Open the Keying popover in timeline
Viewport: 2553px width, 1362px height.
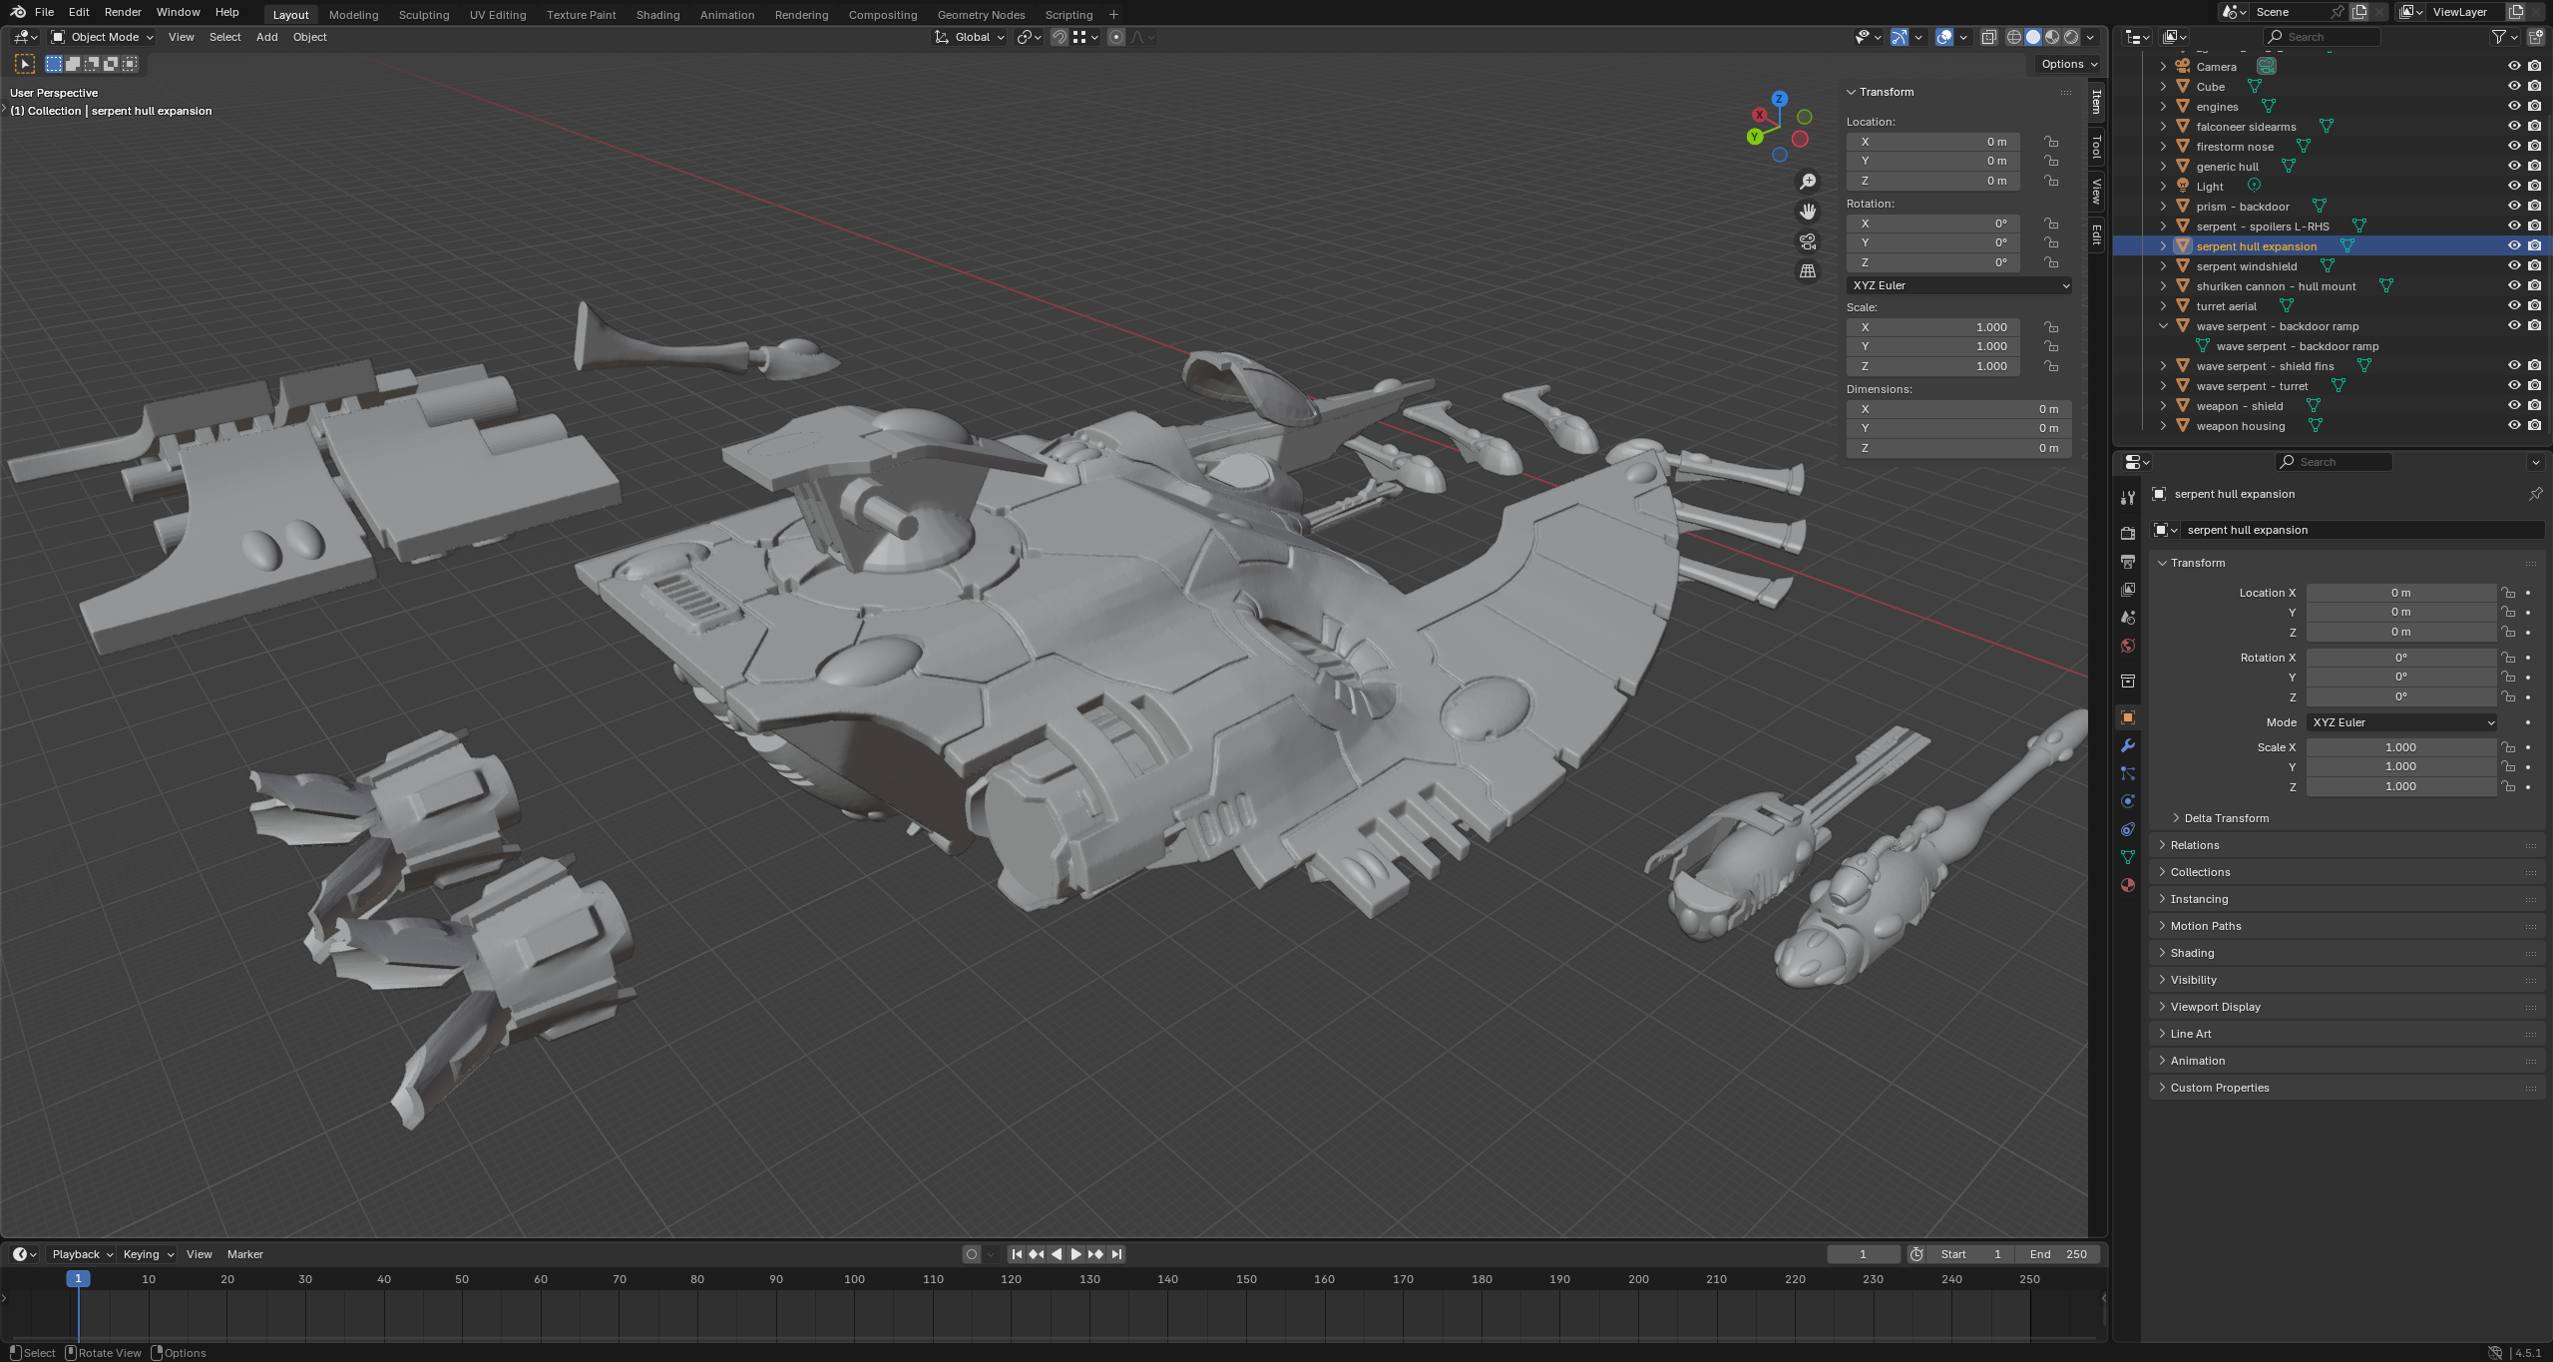148,1254
